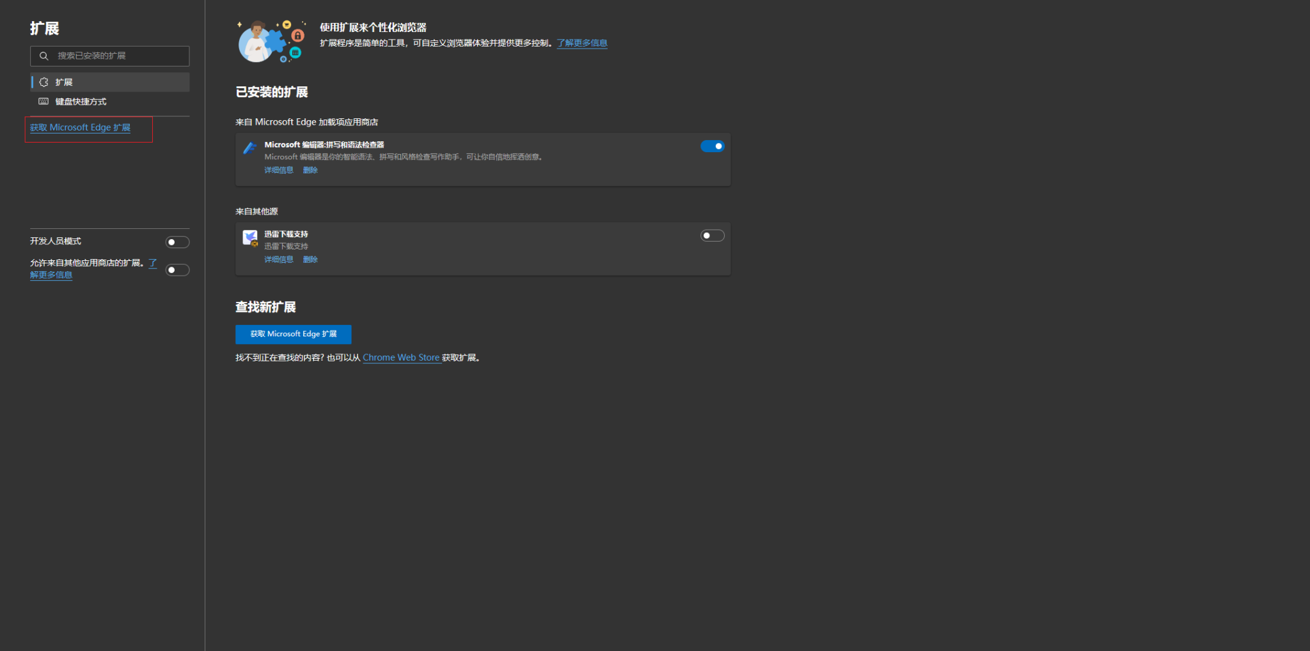Screen dimensions: 1310x651
Task: Click the 已安装的扩展 heading
Action: pyautogui.click(x=272, y=92)
